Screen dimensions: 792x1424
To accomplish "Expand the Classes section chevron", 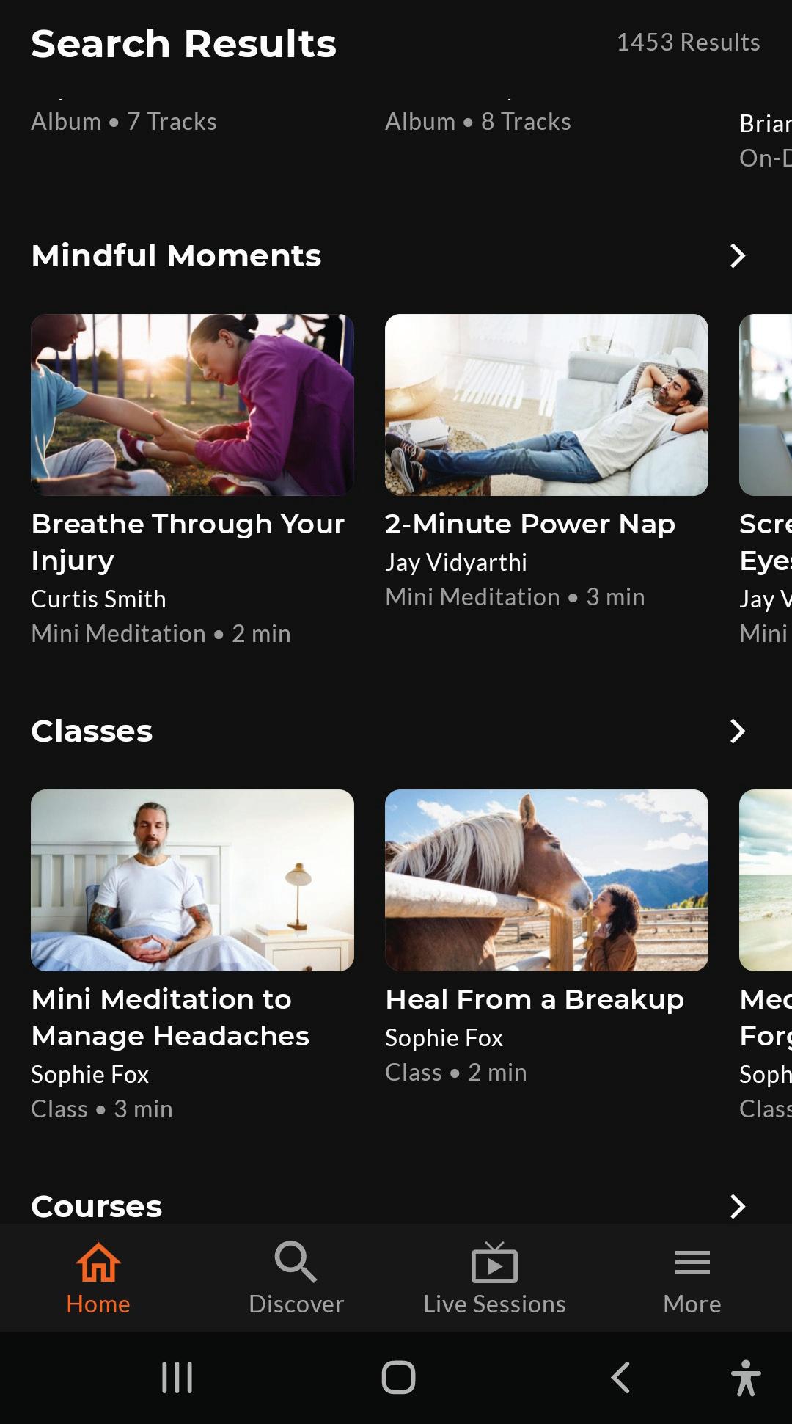I will point(738,731).
